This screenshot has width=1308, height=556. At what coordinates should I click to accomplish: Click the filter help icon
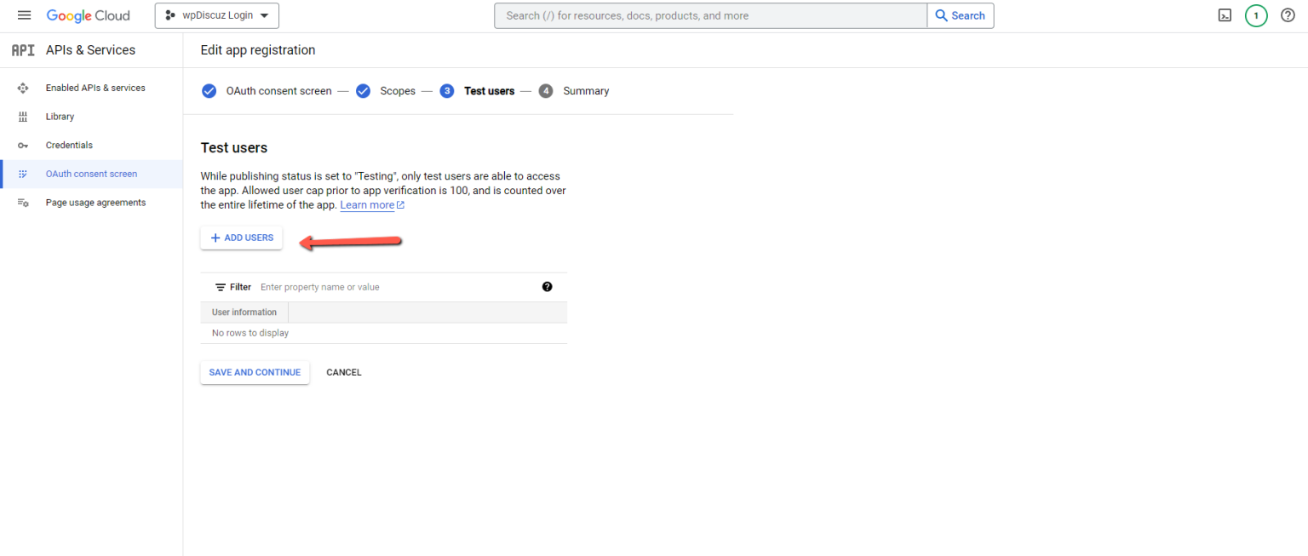point(547,287)
